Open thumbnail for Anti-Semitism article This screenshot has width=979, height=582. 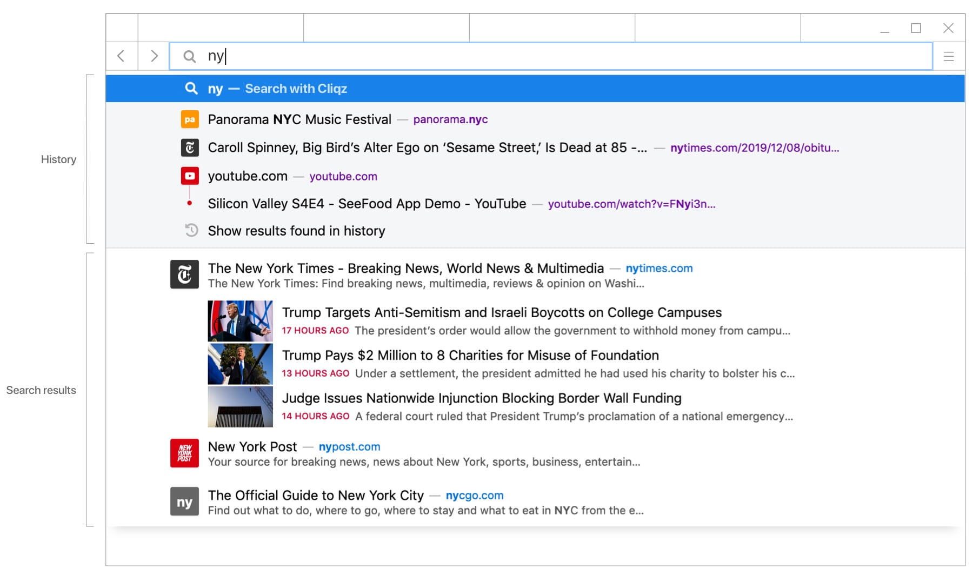[x=240, y=321]
